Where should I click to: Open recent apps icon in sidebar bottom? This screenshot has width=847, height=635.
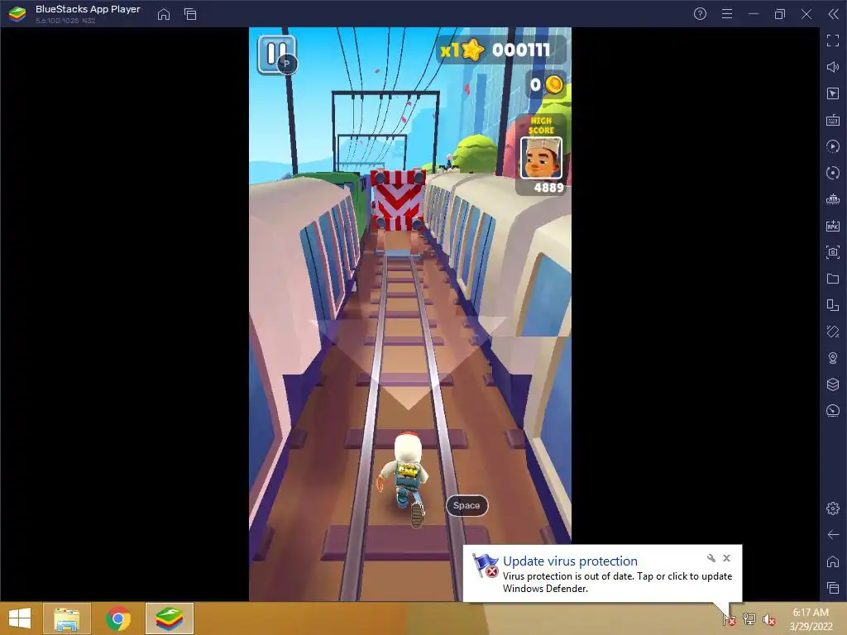(832, 588)
